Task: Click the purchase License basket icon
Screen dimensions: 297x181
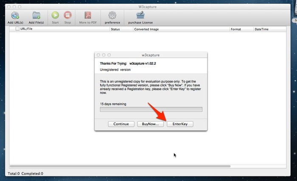Action: 140,15
